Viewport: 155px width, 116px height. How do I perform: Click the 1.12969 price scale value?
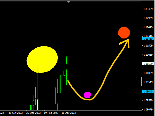click(x=148, y=18)
